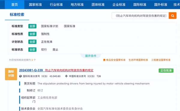Screen dimensions: 180x111
Task: Open 食品安全国家标准 link
Action: 116,60
